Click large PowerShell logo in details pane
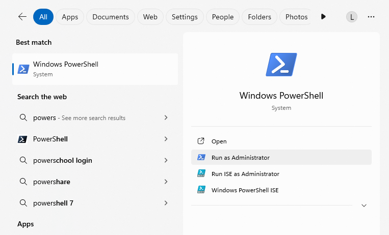Viewport: 389px width, 235px height. pyautogui.click(x=281, y=65)
